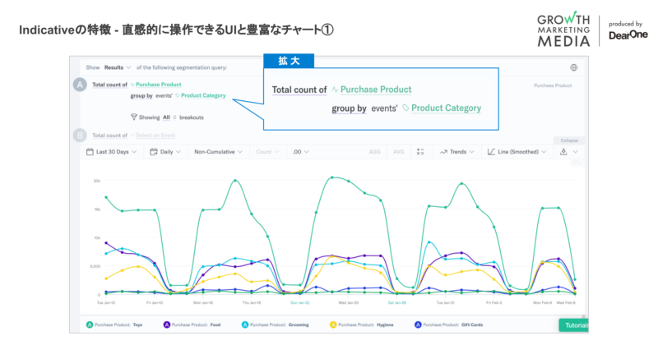Open the Daily interval dropdown
The height and width of the screenshot is (345, 658).
166,152
